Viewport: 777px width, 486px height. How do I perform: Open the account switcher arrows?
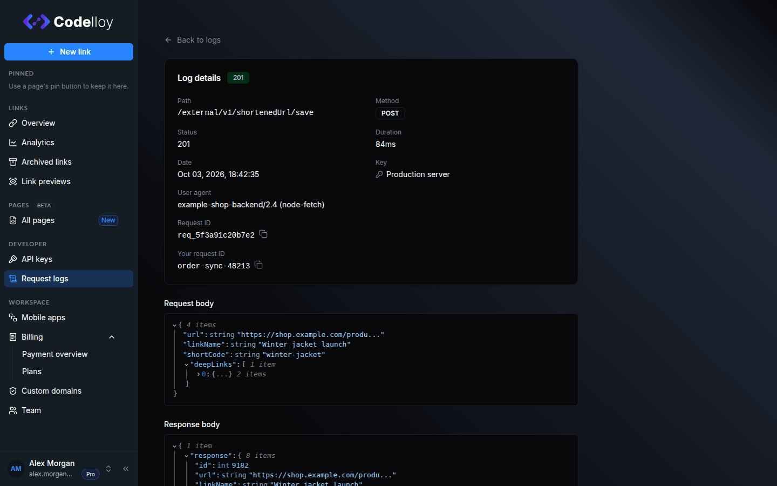point(108,469)
